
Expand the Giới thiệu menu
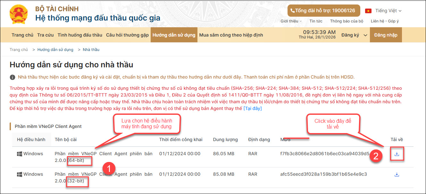point(291,21)
